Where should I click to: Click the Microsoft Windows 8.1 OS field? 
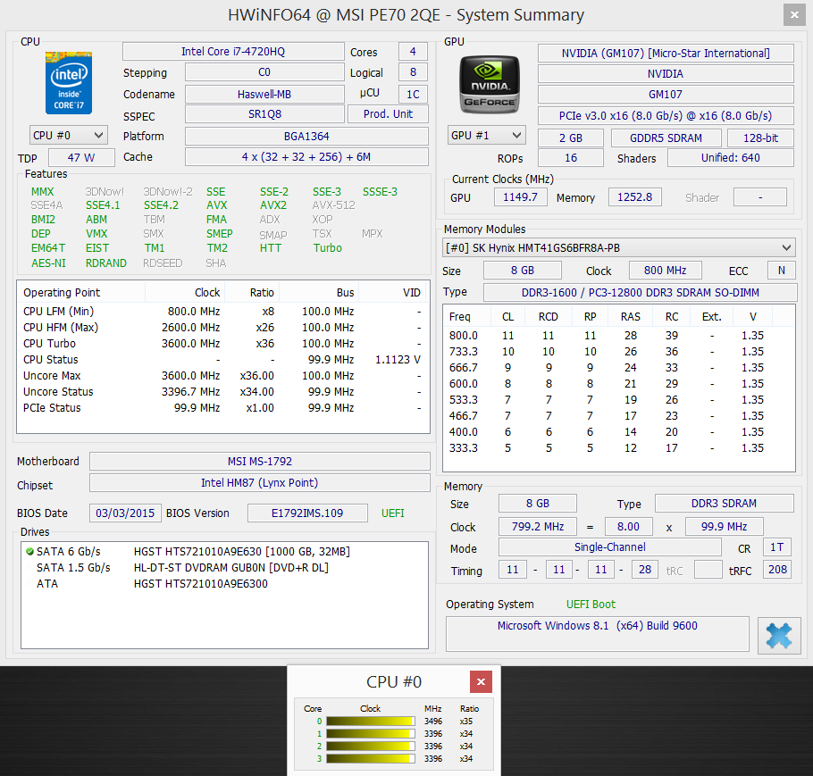pyautogui.click(x=598, y=633)
